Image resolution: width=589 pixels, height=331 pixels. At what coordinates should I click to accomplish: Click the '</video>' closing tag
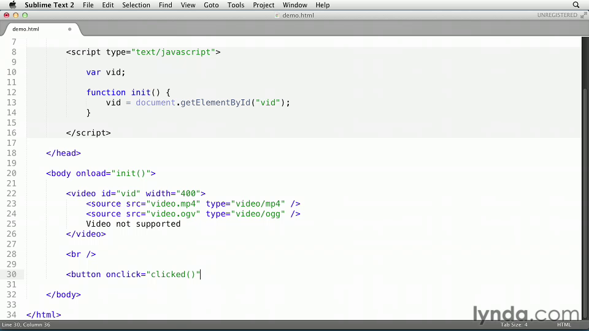click(x=86, y=234)
